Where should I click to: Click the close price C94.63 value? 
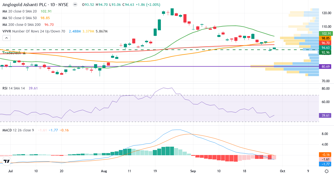(x=128, y=5)
